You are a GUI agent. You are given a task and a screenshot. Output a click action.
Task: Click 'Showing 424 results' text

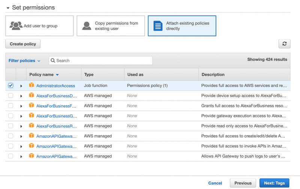tap(267, 60)
